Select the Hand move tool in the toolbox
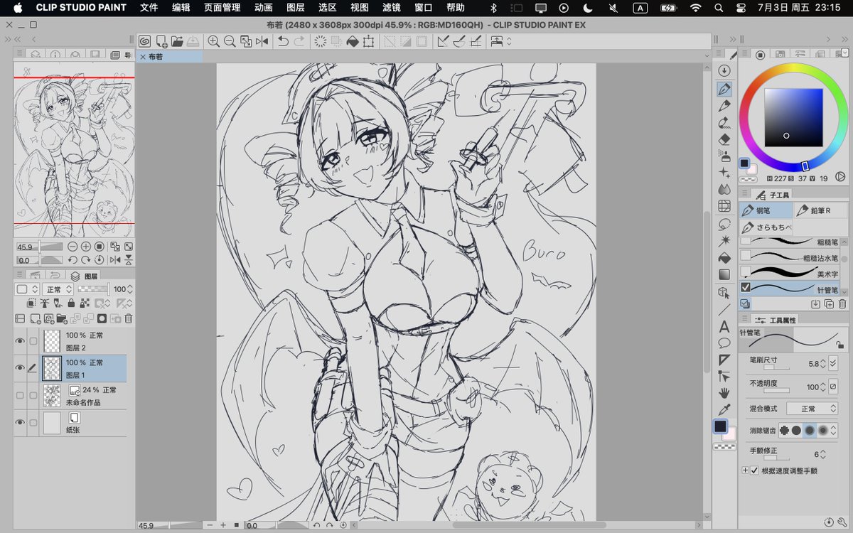853x533 pixels. [724, 393]
